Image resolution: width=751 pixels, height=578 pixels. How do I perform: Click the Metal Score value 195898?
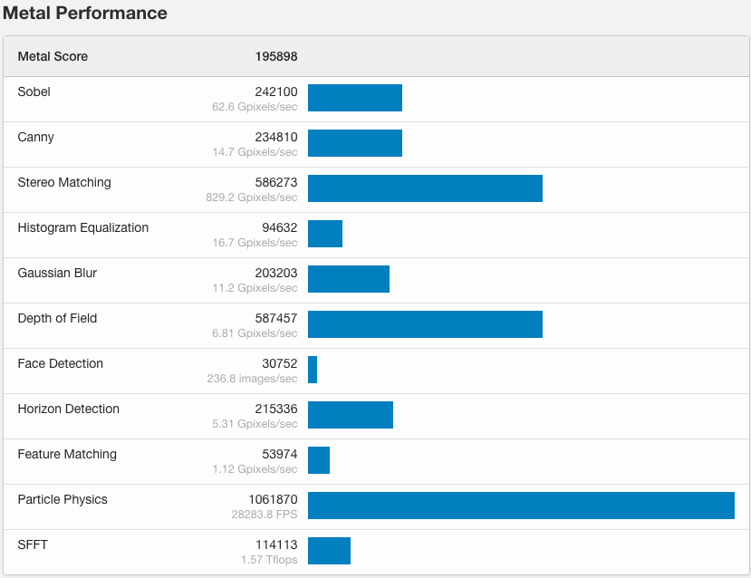coord(276,56)
